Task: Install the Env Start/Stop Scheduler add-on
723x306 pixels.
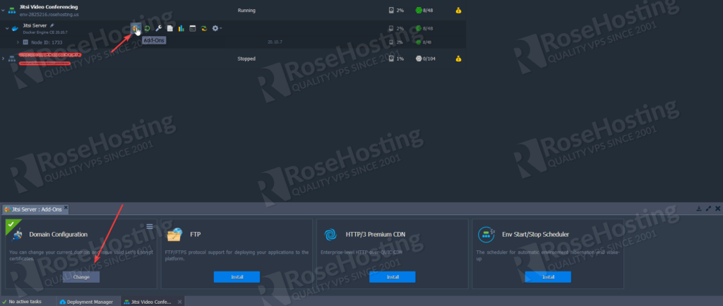Action: coord(548,277)
